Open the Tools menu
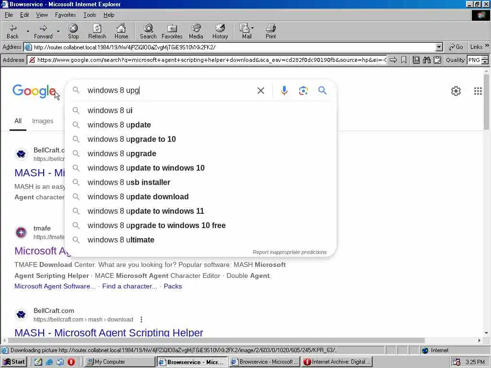The height and width of the screenshot is (368, 491). [90, 15]
